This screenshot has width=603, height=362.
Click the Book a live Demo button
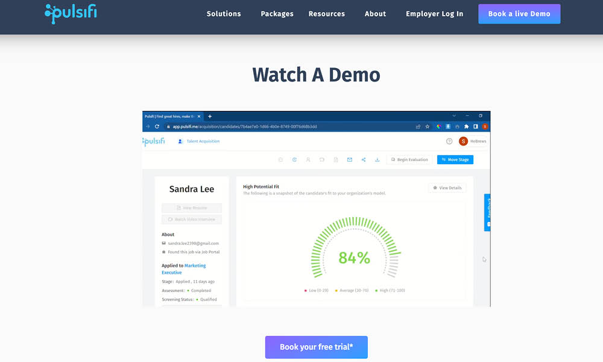click(x=519, y=14)
